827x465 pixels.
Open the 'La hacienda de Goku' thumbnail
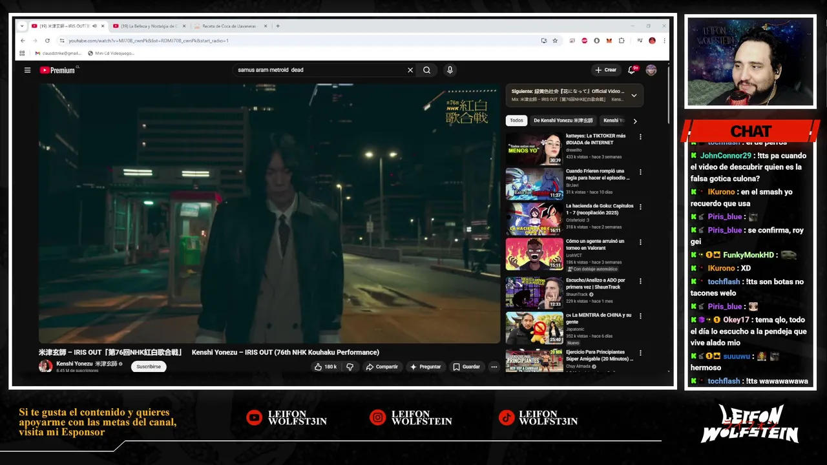[534, 218]
